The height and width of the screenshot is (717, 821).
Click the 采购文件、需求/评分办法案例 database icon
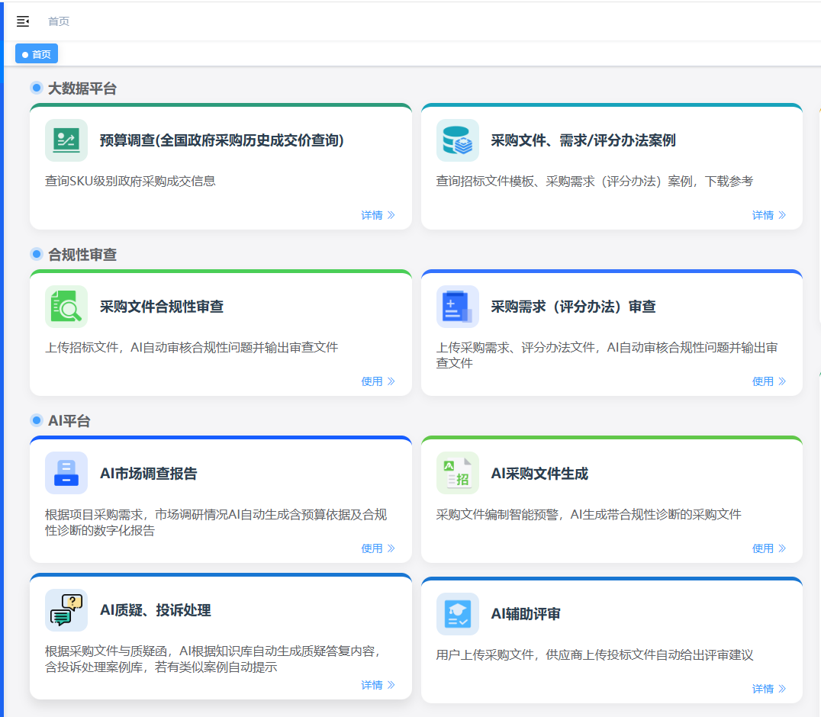pos(458,140)
